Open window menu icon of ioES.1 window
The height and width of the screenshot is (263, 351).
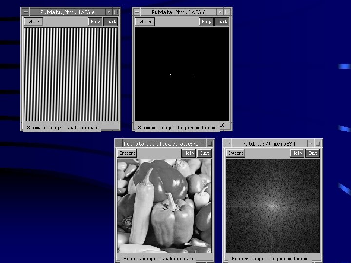[228, 143]
